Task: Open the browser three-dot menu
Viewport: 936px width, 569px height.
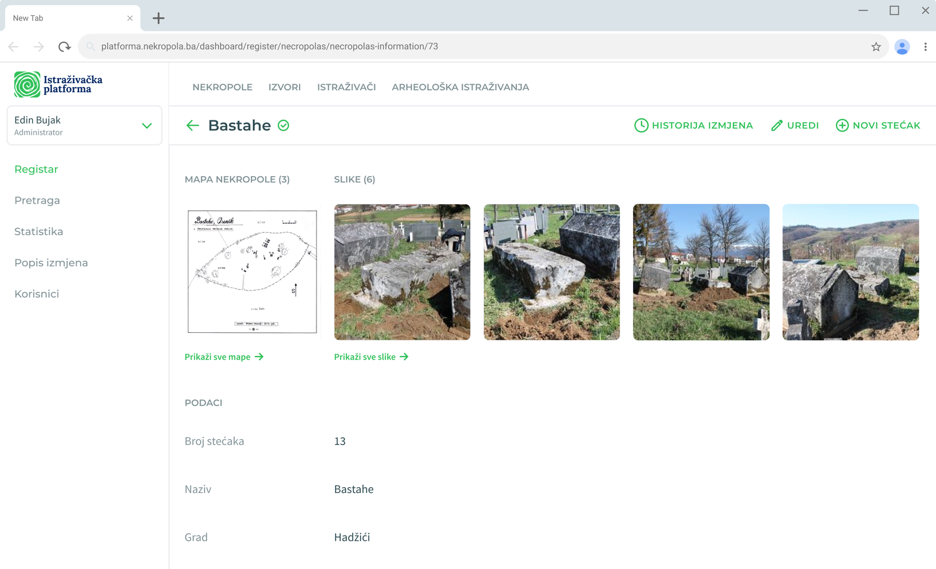Action: 925,47
